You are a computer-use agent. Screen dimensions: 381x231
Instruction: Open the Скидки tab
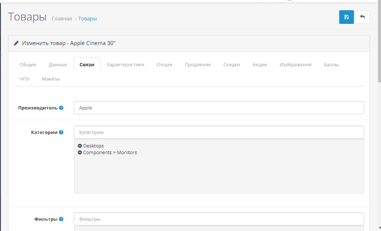pos(232,65)
